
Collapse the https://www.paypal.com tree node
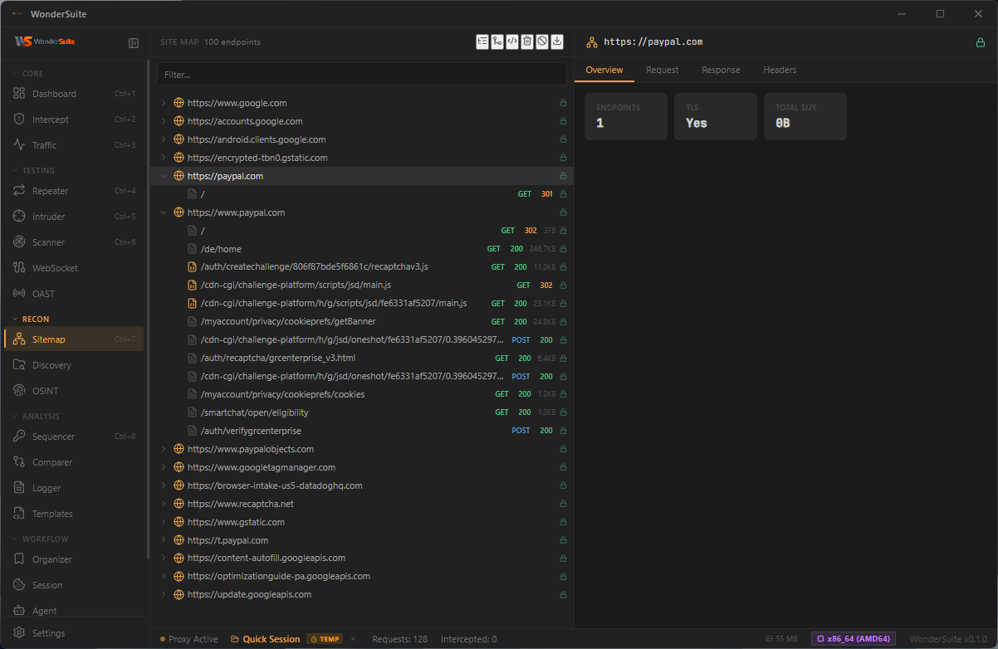click(164, 212)
